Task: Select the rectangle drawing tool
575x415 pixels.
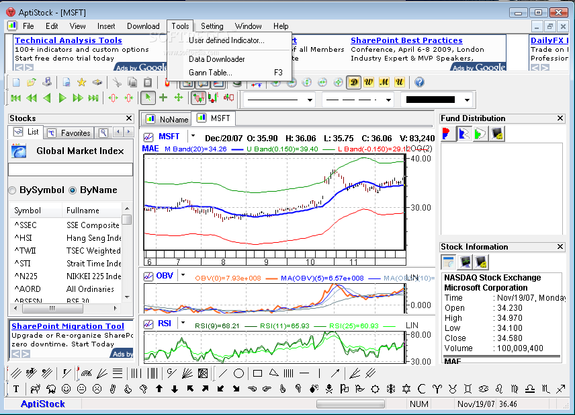Action: coord(257,373)
